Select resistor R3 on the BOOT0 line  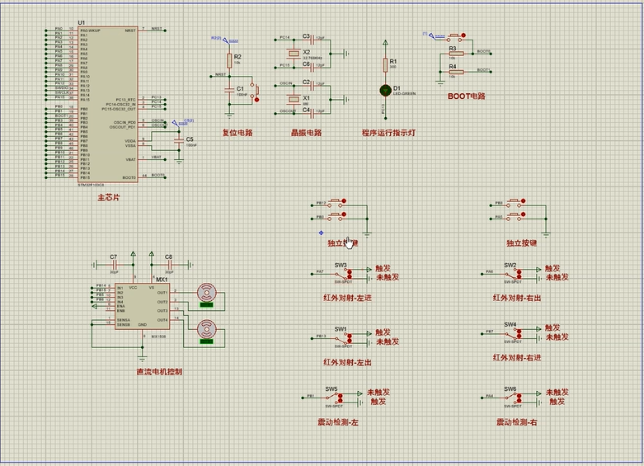(x=456, y=54)
